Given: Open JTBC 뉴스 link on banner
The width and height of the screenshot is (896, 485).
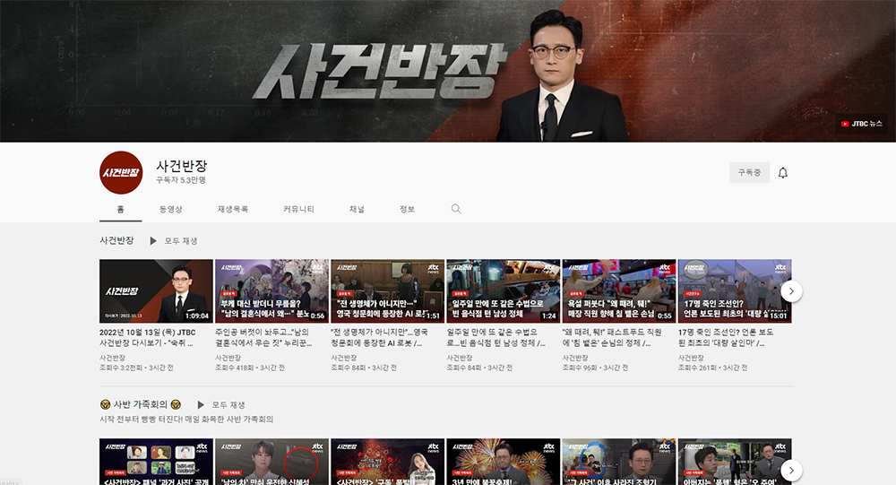Looking at the screenshot, I should [862, 124].
